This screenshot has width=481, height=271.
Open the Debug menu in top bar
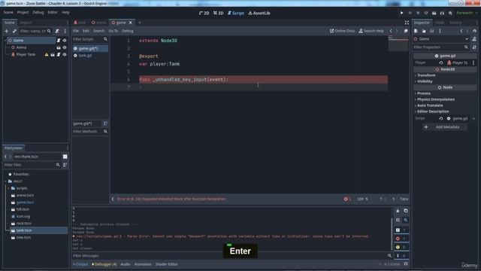click(x=38, y=12)
